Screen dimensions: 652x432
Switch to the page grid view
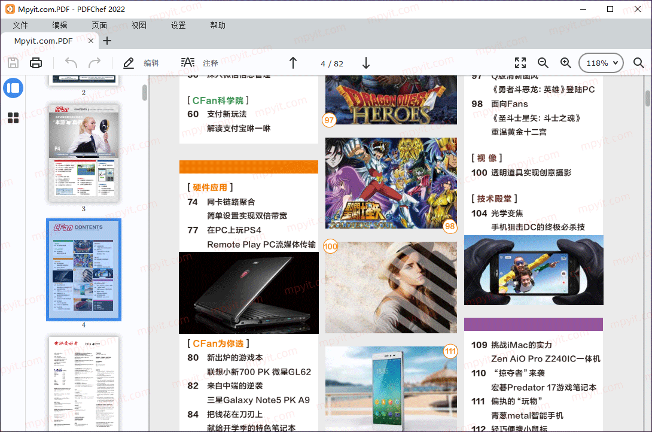pyautogui.click(x=13, y=118)
